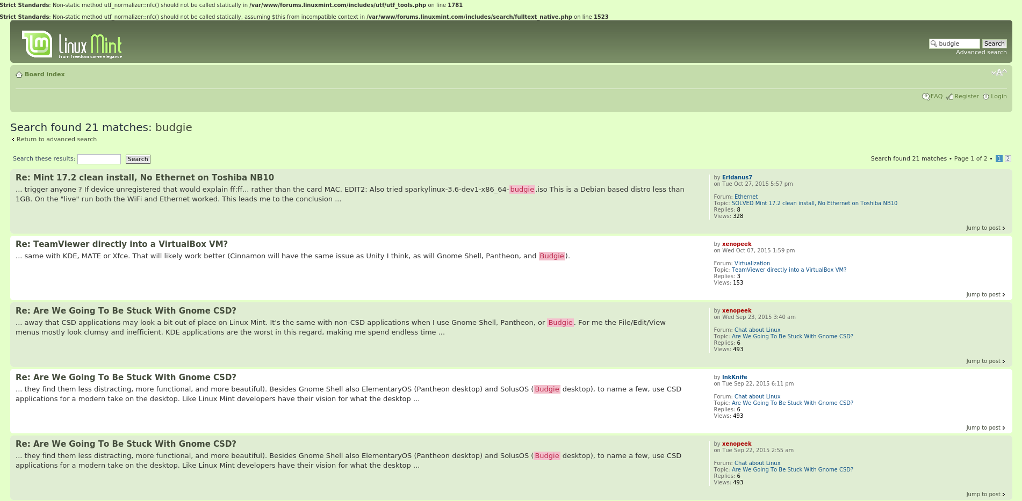Jump to post dated Sep 22, 2015 2:55 am

[x=985, y=495]
